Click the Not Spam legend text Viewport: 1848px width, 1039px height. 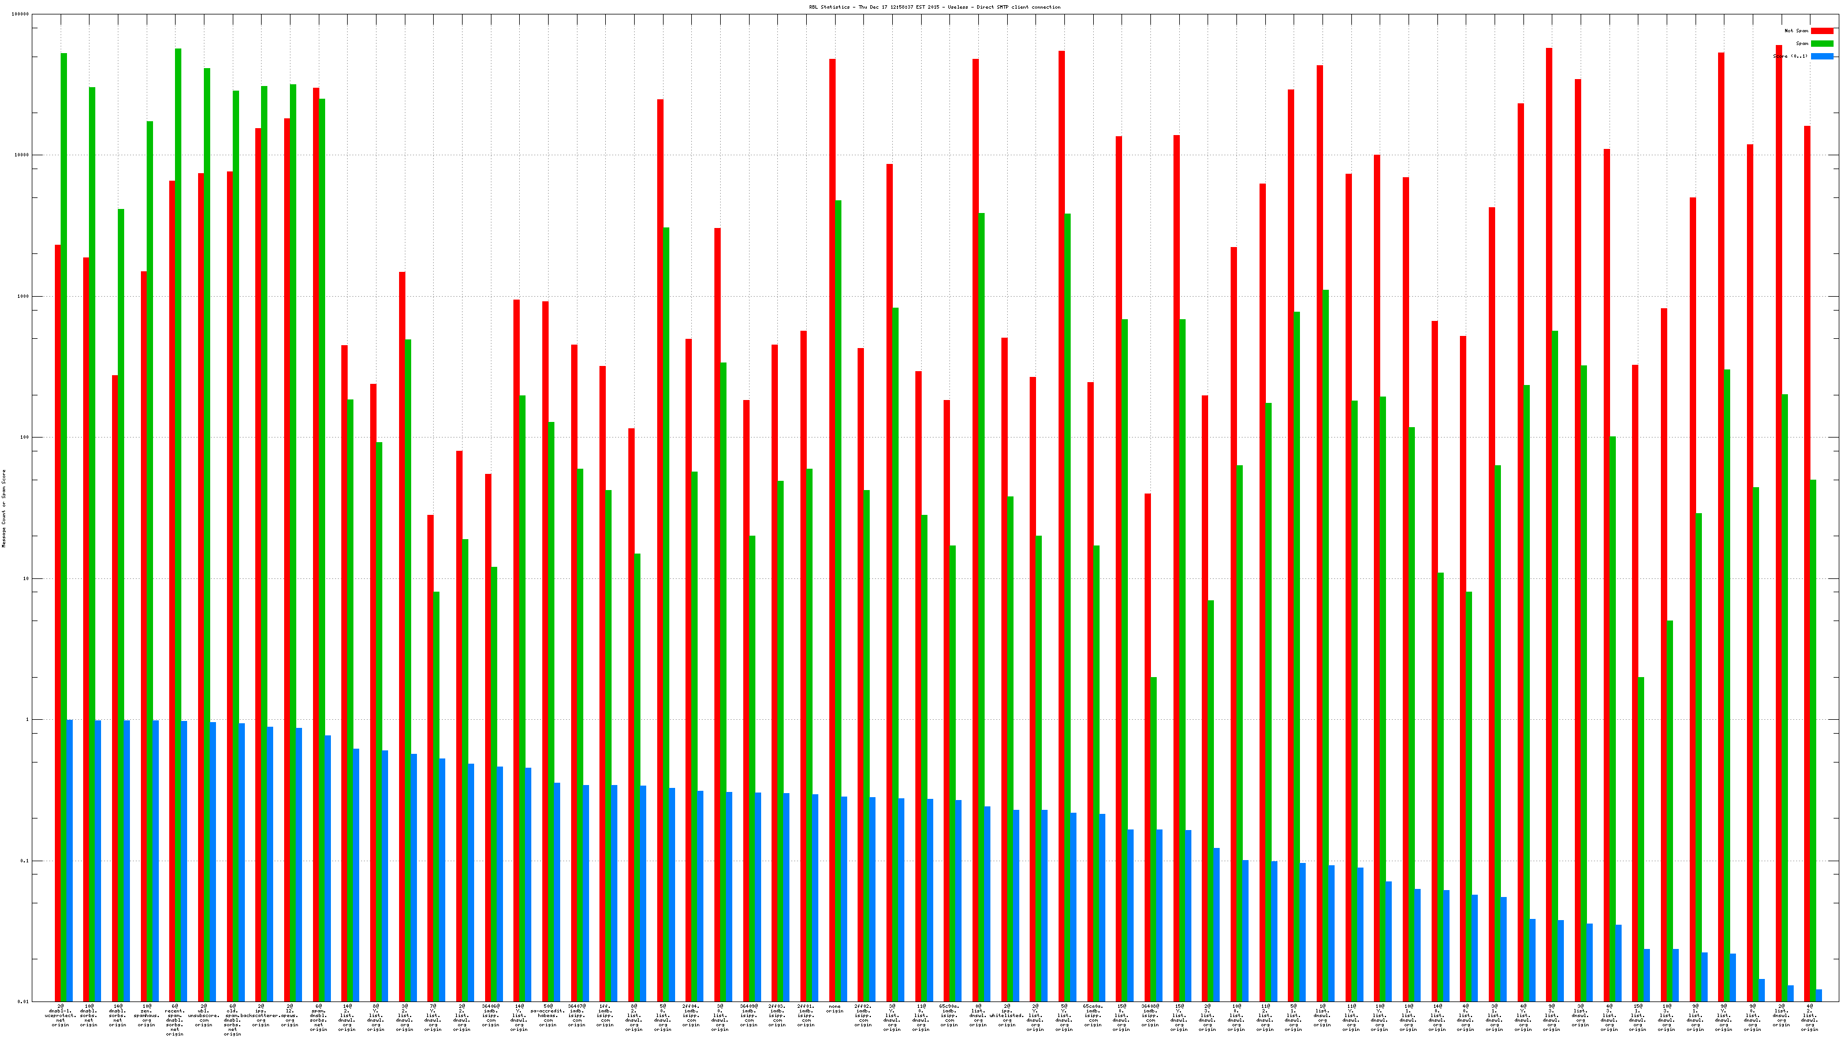click(1797, 31)
